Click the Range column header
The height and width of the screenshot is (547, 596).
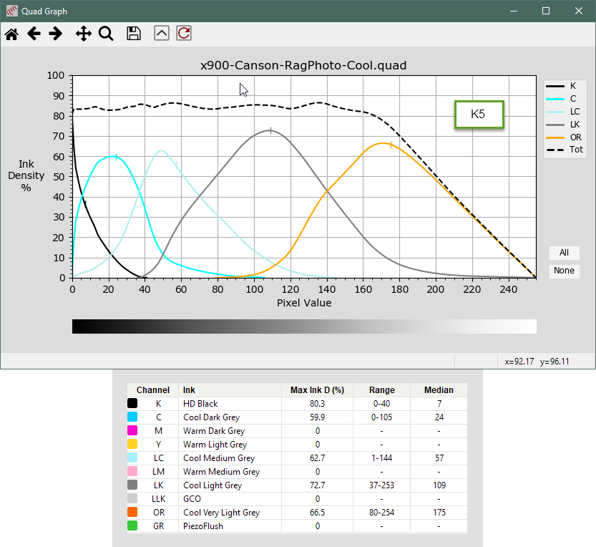pyautogui.click(x=381, y=390)
